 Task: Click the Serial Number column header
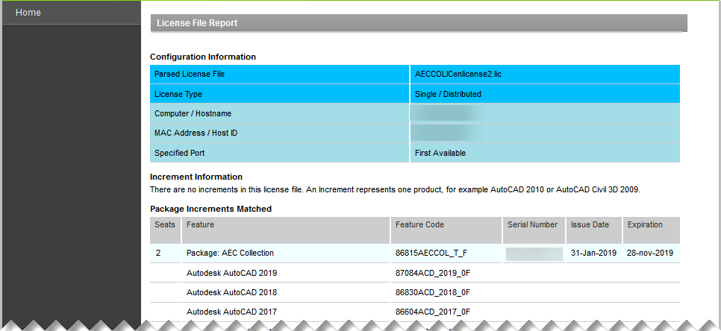pyautogui.click(x=532, y=224)
